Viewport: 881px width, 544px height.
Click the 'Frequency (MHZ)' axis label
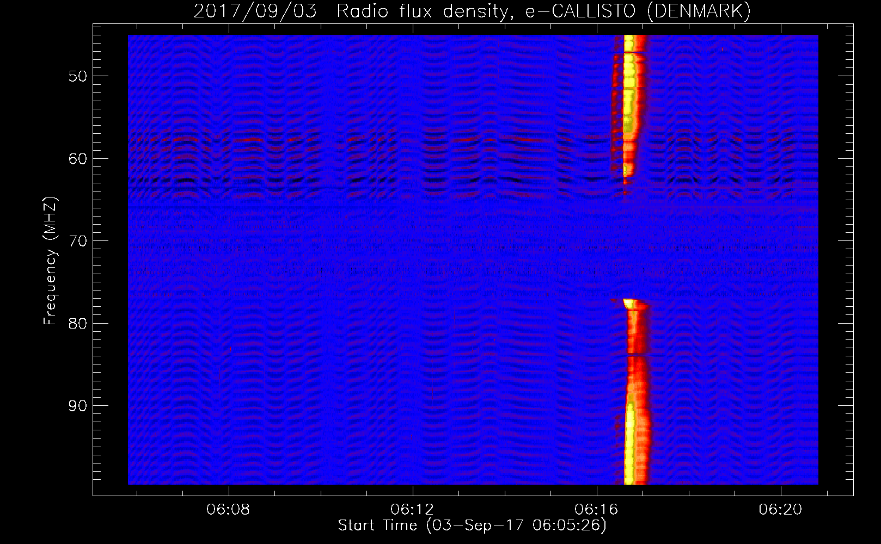tap(50, 261)
